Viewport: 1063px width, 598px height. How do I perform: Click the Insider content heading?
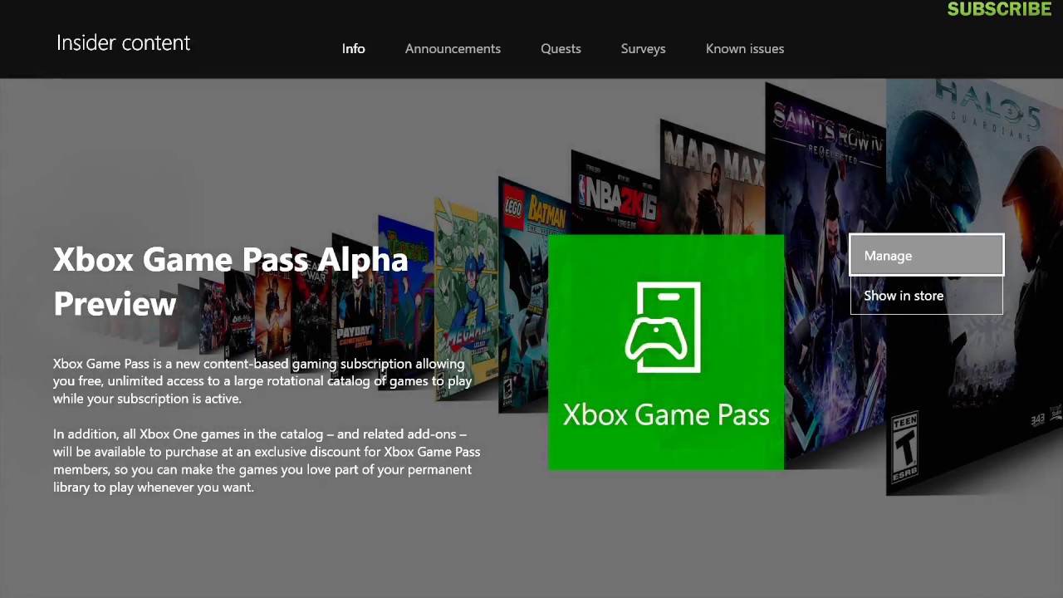[123, 42]
